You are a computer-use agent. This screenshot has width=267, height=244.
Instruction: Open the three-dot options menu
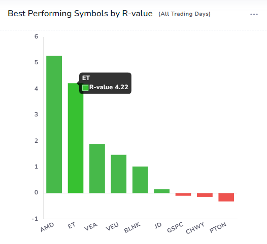pyautogui.click(x=254, y=15)
